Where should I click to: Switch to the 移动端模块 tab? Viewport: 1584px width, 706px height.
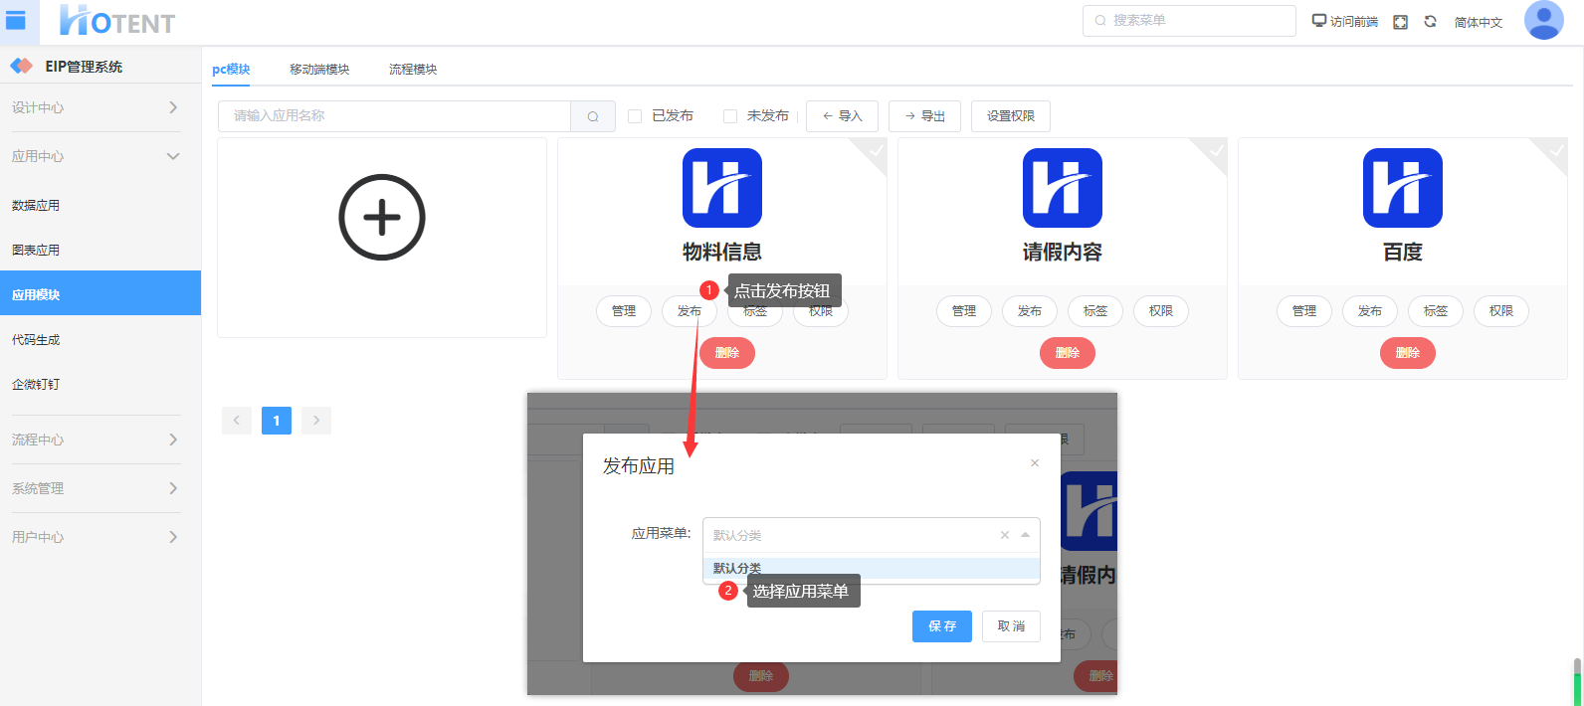(319, 70)
